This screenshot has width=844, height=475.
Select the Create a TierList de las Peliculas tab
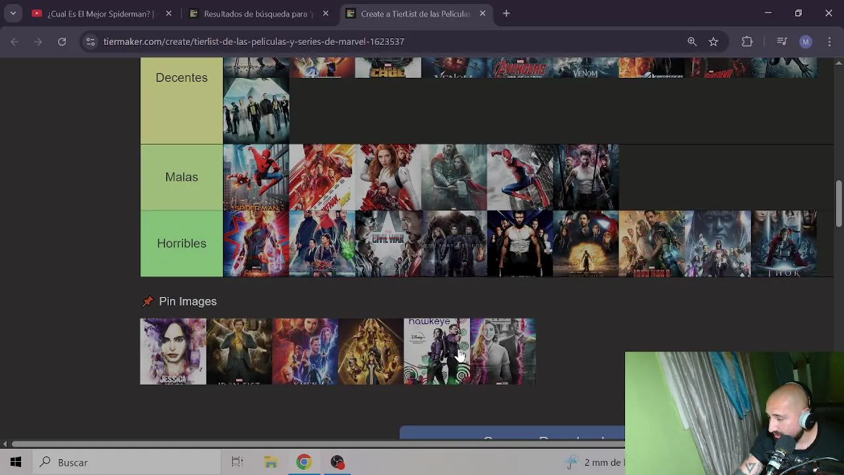click(x=415, y=13)
